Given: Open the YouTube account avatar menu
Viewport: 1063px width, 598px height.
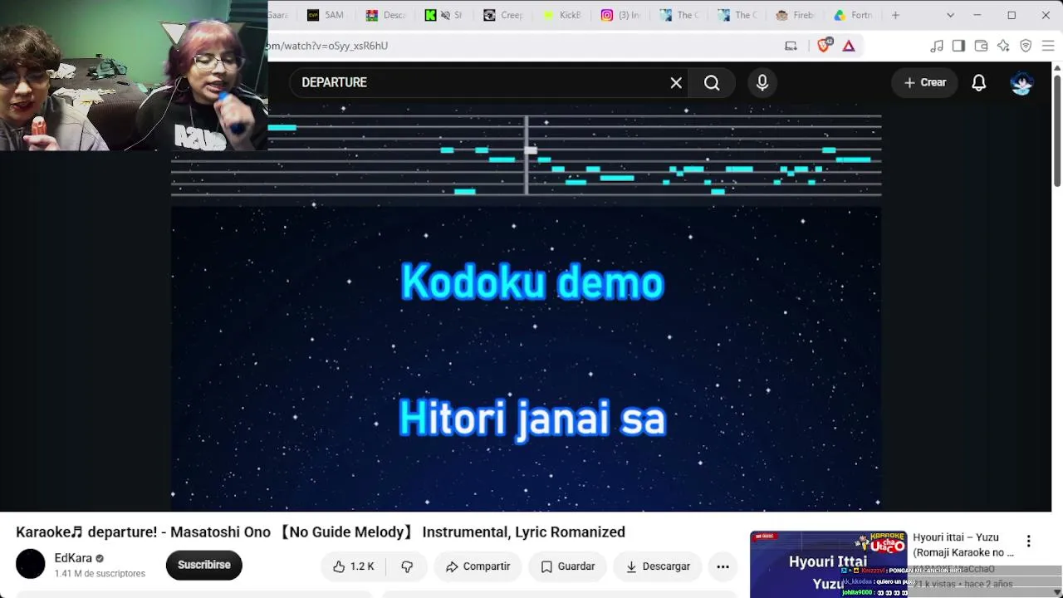Looking at the screenshot, I should [1021, 82].
